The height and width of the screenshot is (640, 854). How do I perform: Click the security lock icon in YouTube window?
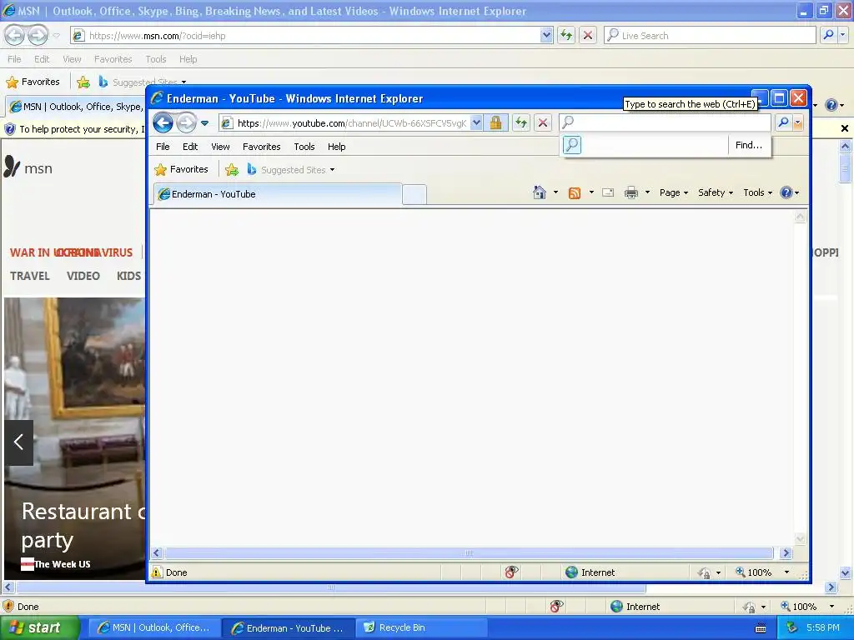pyautogui.click(x=495, y=123)
